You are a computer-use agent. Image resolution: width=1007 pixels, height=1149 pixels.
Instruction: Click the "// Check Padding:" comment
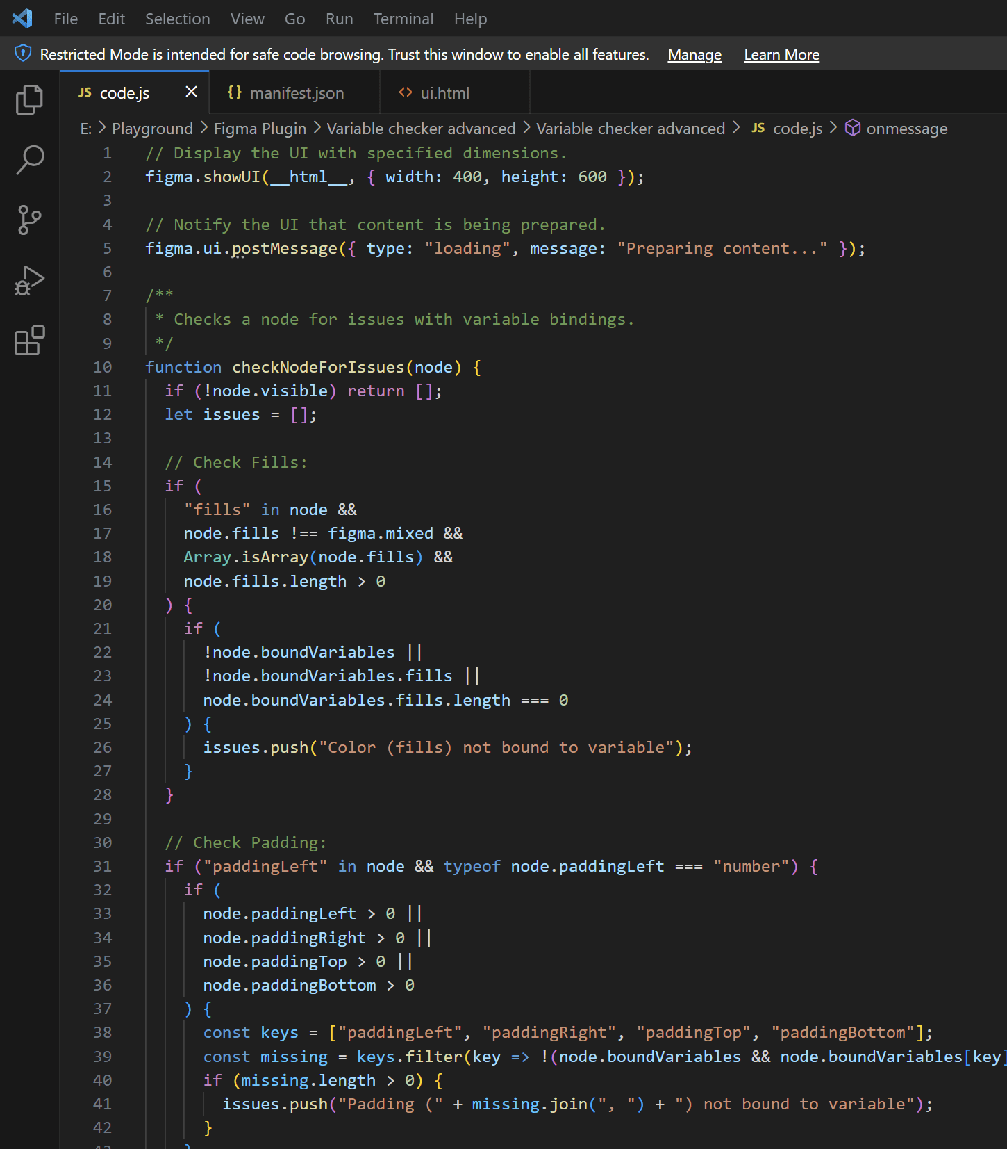[x=245, y=842]
